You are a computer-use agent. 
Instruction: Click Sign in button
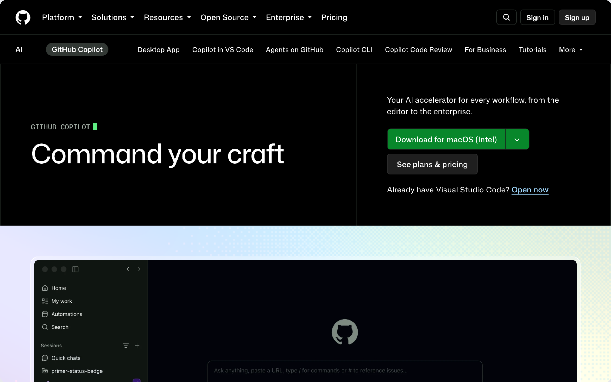point(538,17)
